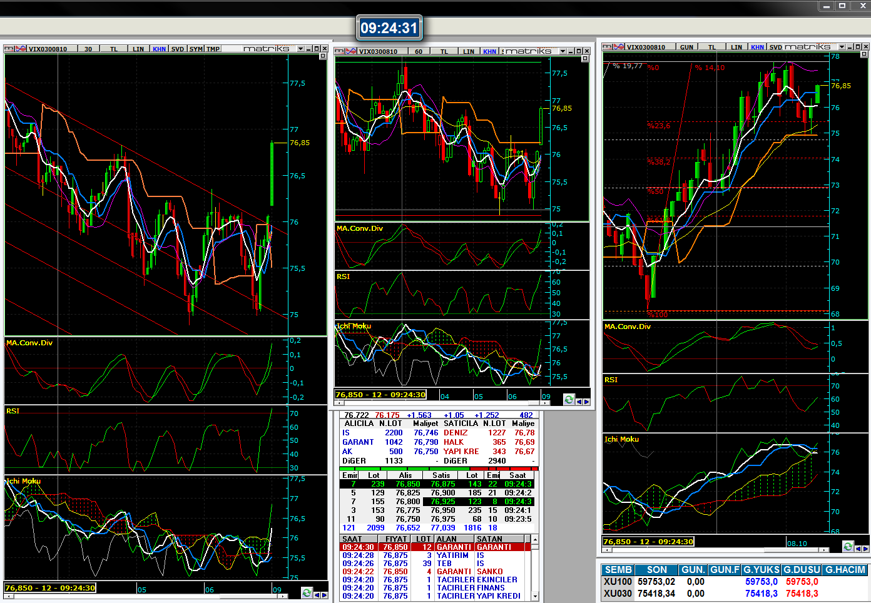Select the FIYAT column header in trades list
This screenshot has height=603, width=871.
coord(395,539)
